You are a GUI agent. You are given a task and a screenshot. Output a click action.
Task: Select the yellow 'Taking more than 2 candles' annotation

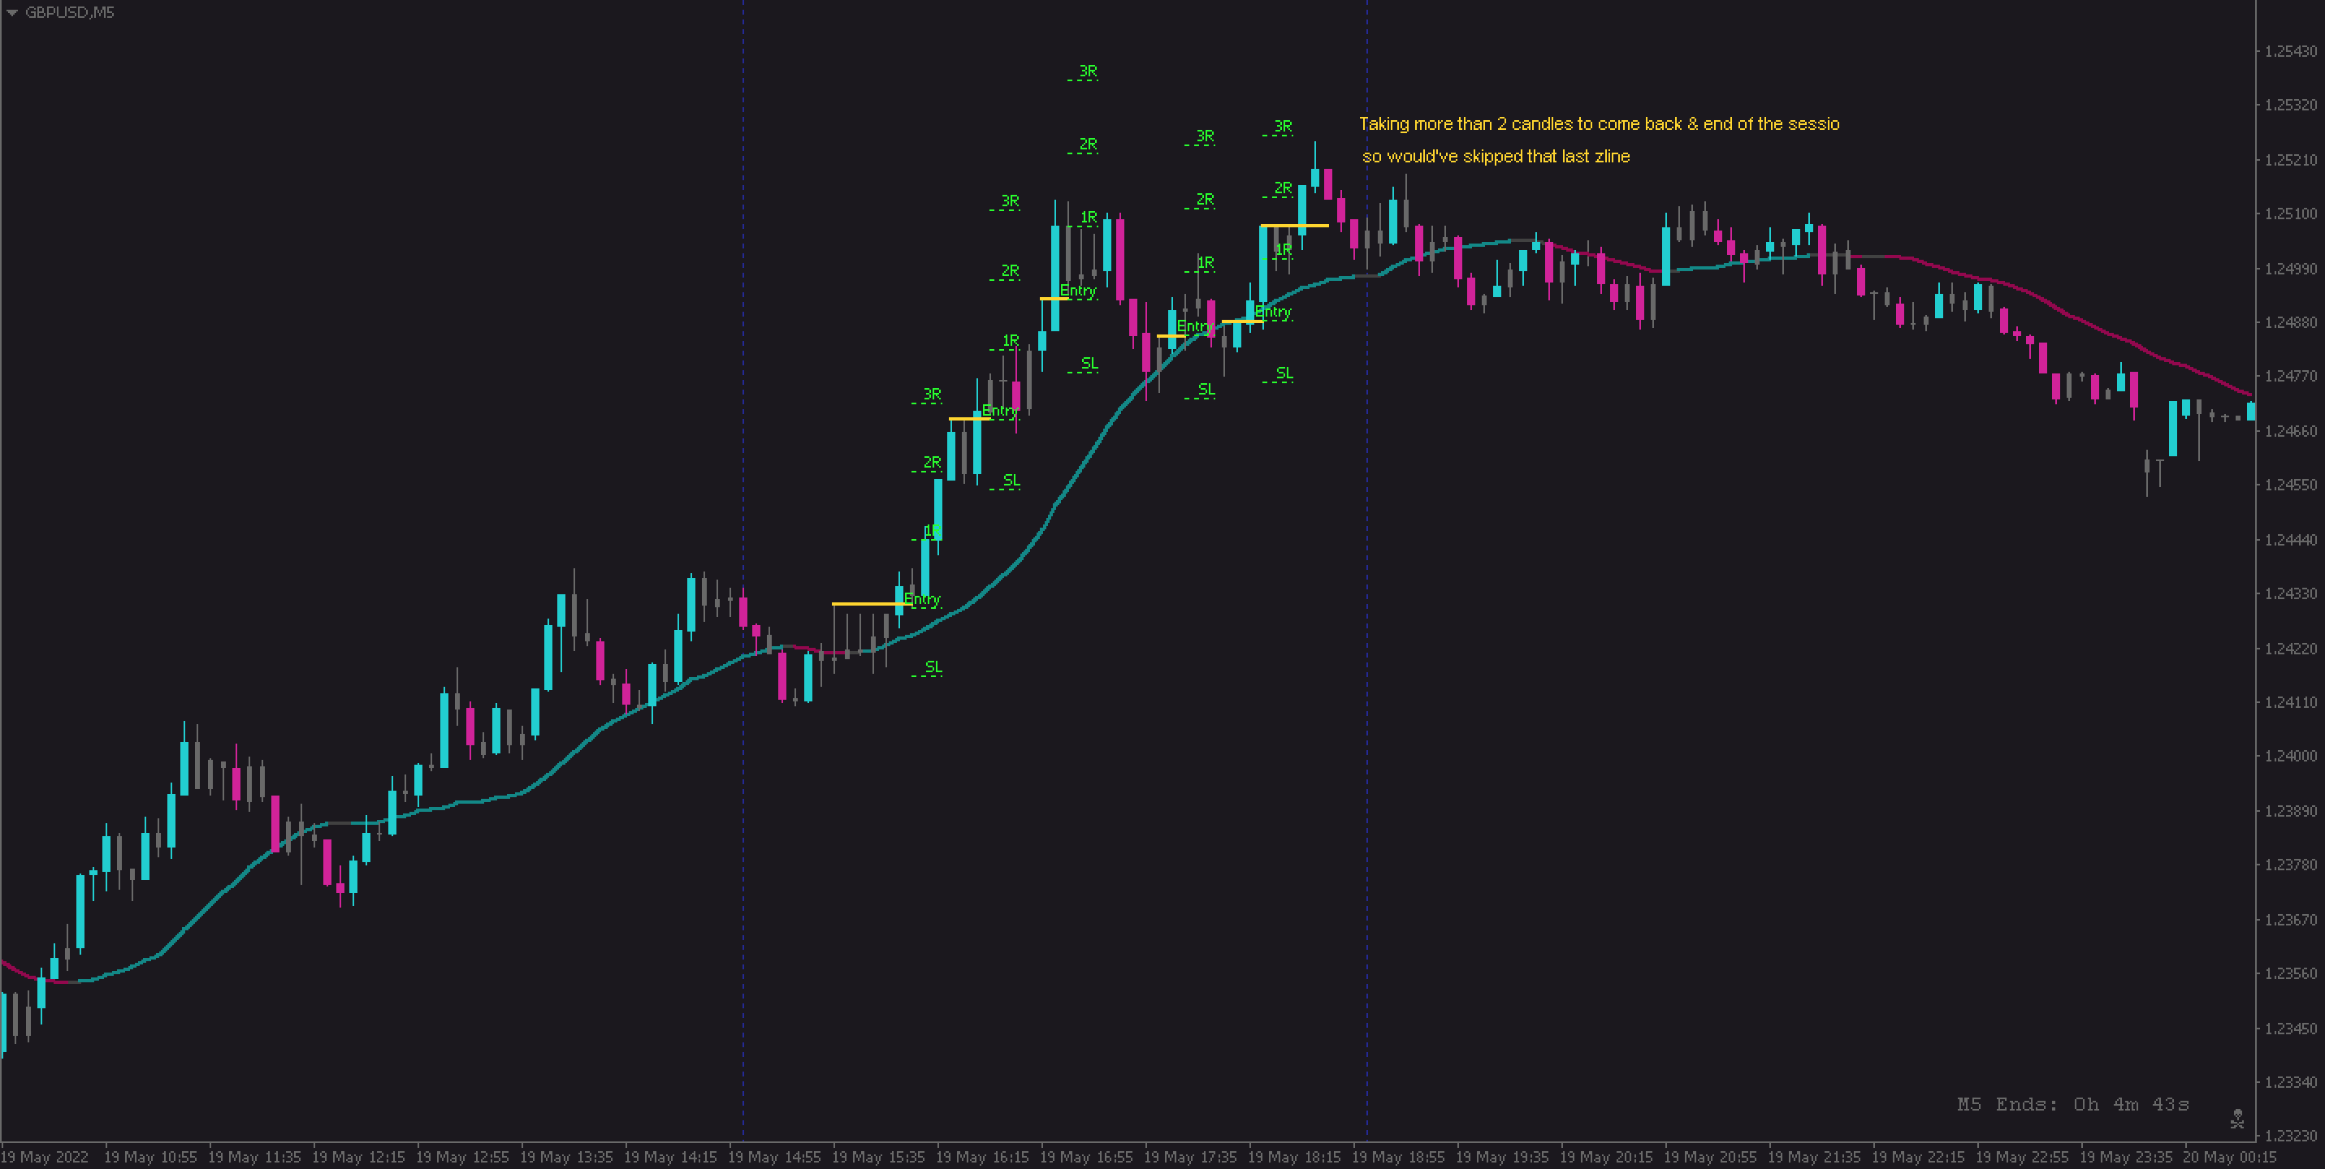click(1599, 123)
